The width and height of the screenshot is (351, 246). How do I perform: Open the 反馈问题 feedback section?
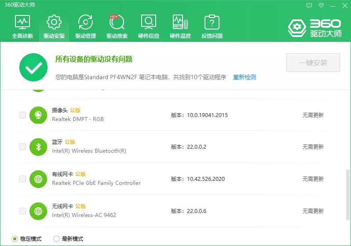pyautogui.click(x=212, y=27)
